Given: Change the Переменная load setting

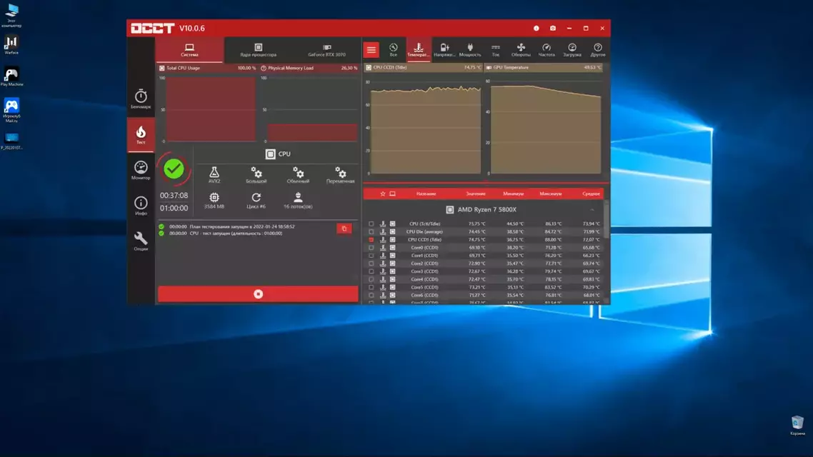Looking at the screenshot, I should [x=341, y=175].
